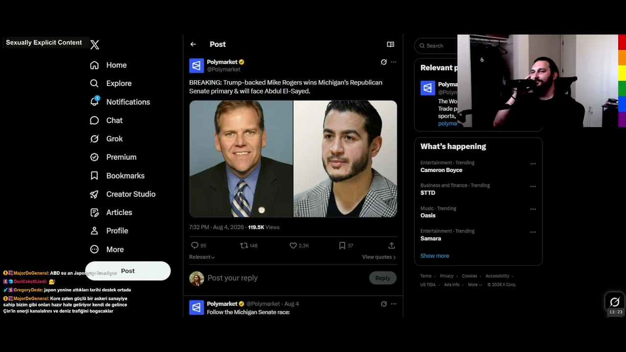Open Chat in the left sidebar
Screen dimensions: 626x352
coord(106,120)
